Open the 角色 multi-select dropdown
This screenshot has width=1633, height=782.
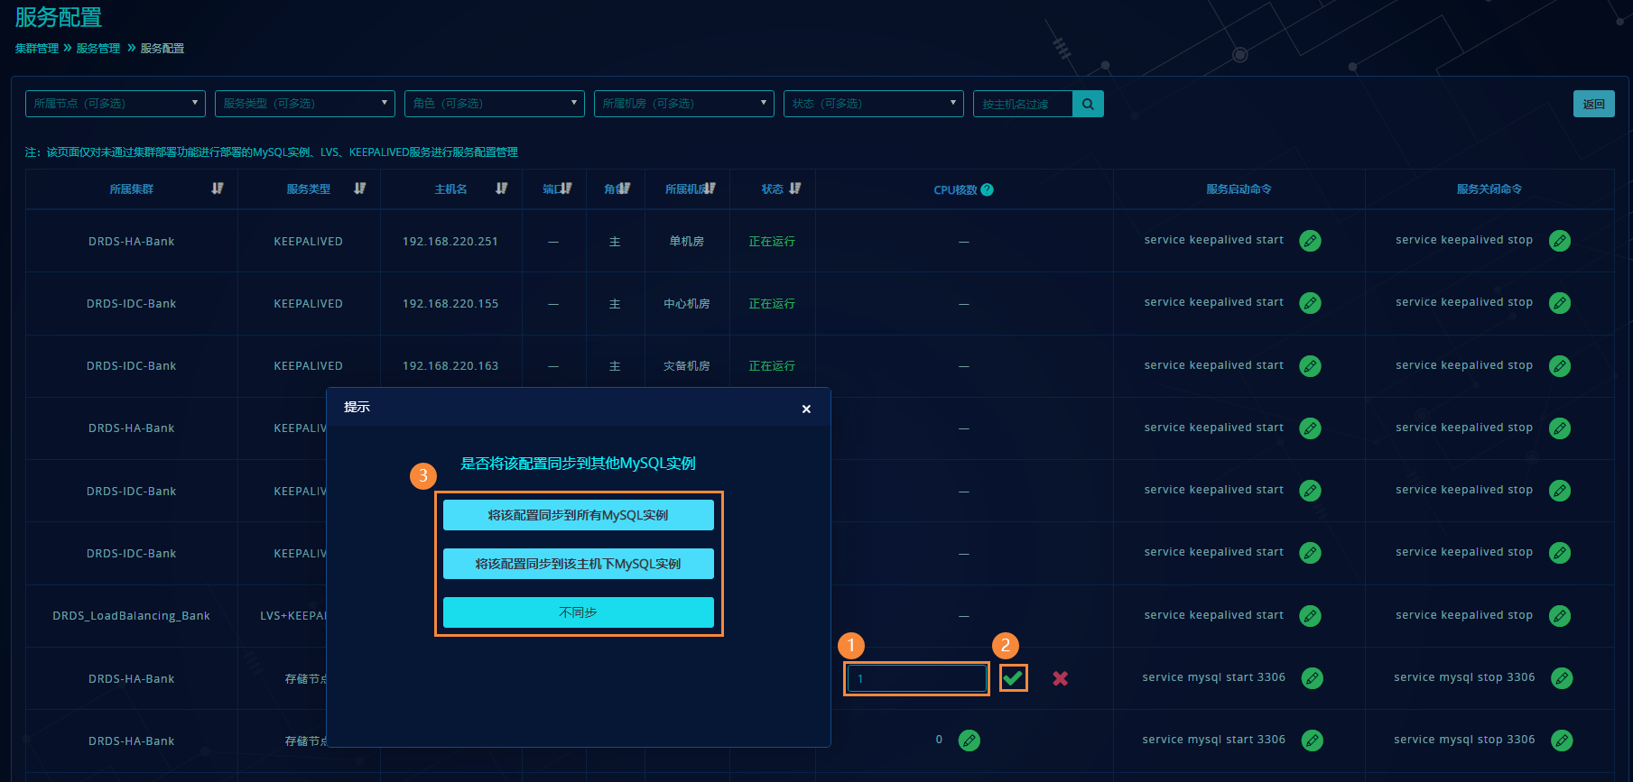click(495, 104)
